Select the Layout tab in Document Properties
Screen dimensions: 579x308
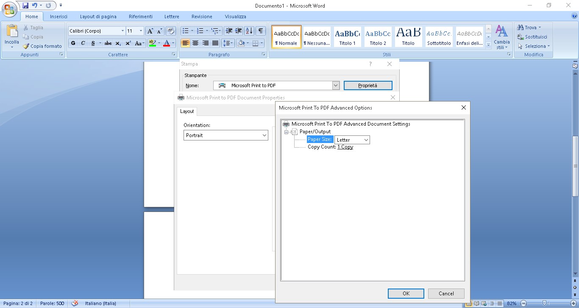187,111
